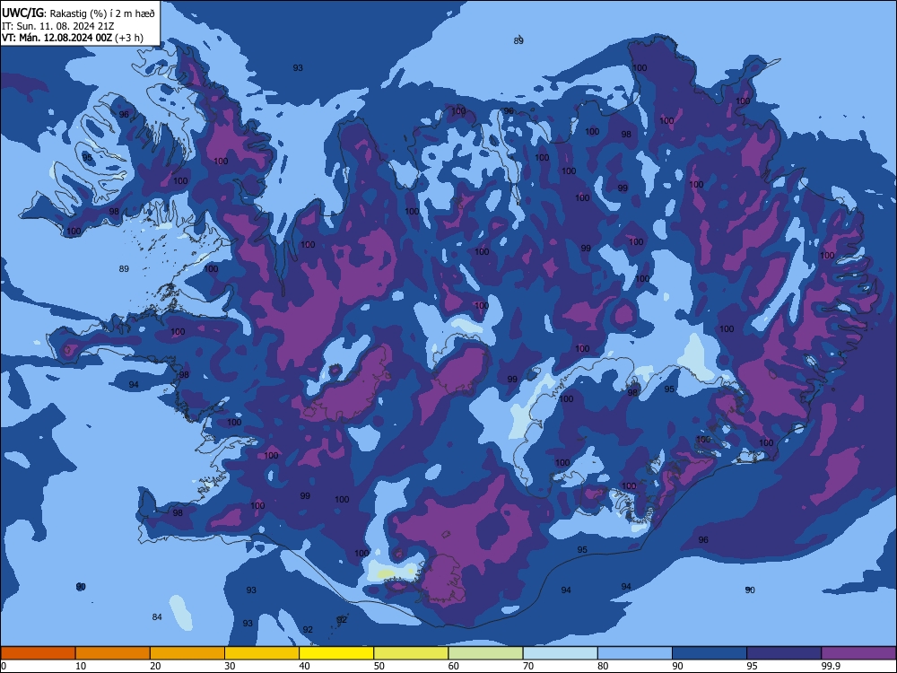The height and width of the screenshot is (673, 897).
Task: Choose the medium blue 90–95 legend swatch
Action: coord(710,653)
